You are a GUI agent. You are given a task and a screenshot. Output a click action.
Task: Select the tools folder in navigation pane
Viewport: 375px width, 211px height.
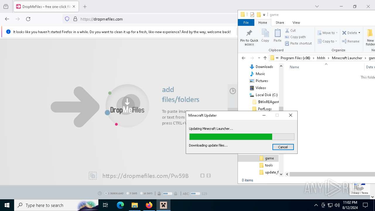(x=269, y=165)
